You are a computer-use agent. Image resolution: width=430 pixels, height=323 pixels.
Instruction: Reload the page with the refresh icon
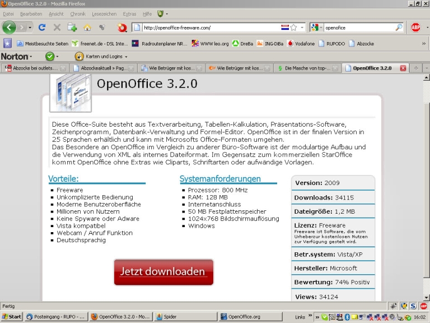(x=42, y=27)
